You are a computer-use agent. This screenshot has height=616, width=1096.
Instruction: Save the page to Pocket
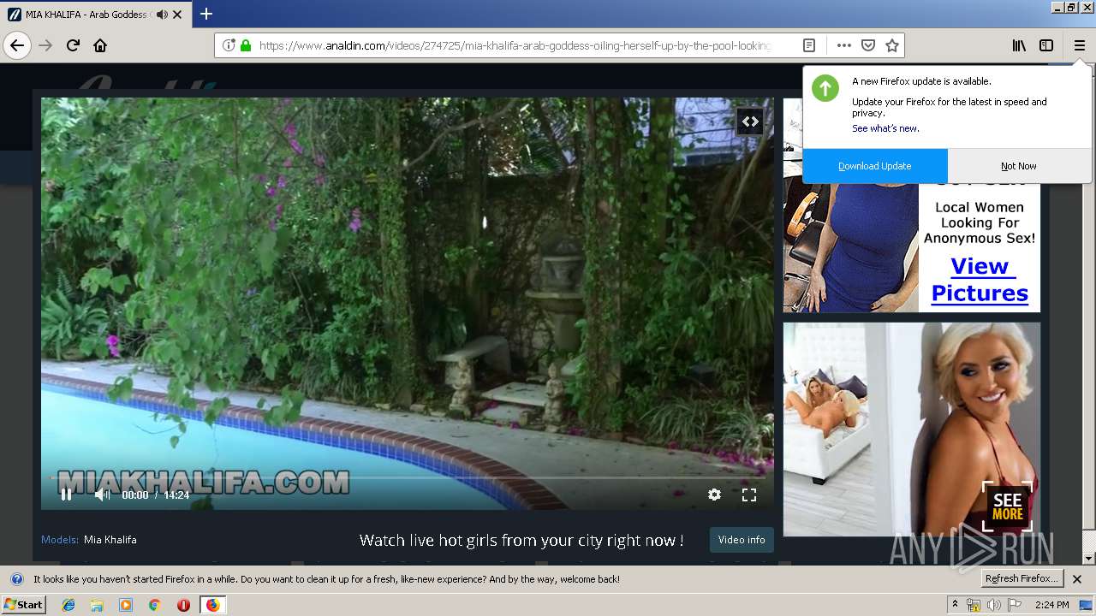click(x=867, y=45)
